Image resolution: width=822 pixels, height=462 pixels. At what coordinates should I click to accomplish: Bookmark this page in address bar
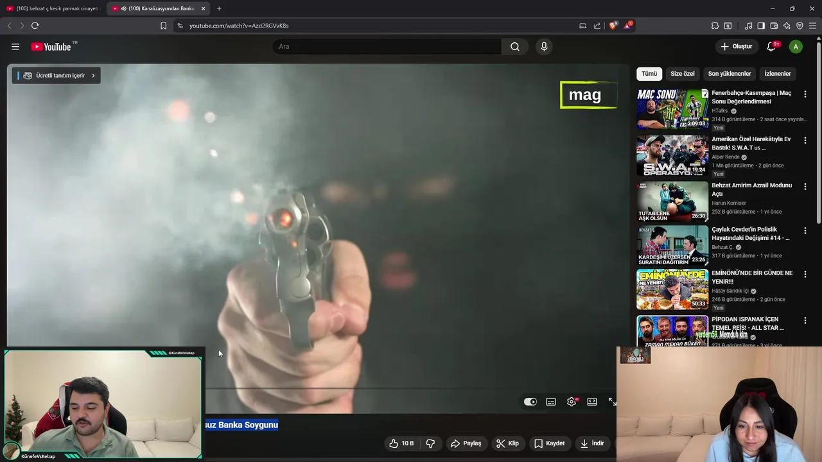pyautogui.click(x=163, y=26)
